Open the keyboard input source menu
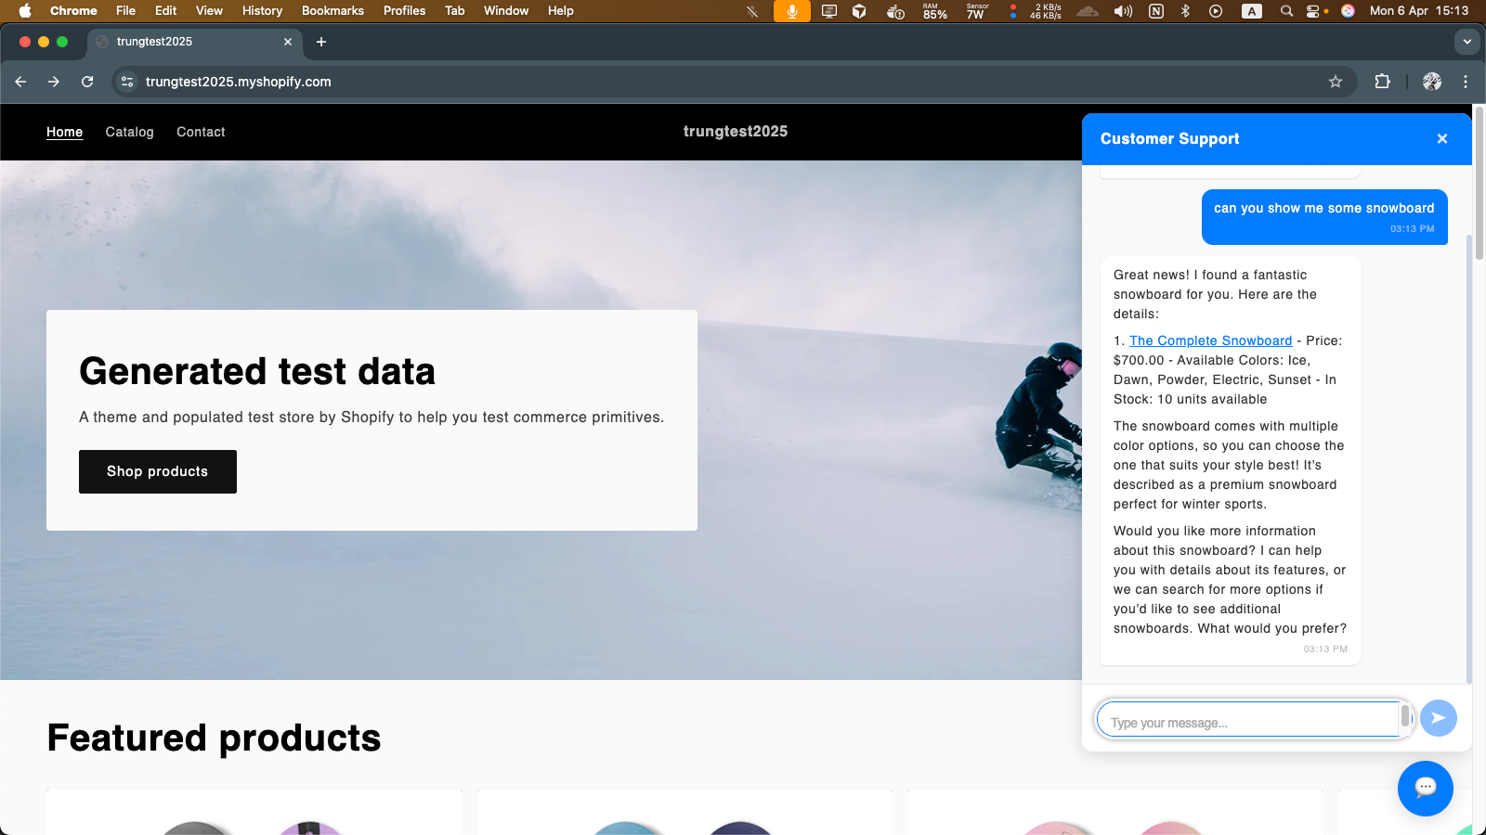 click(1252, 11)
